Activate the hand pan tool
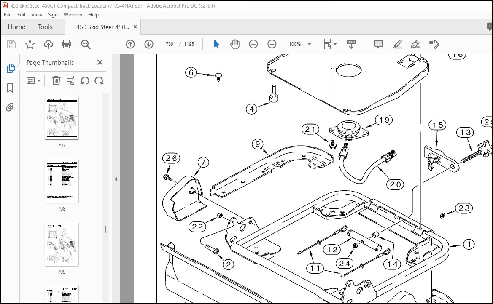This screenshot has height=304, width=493. (x=234, y=44)
